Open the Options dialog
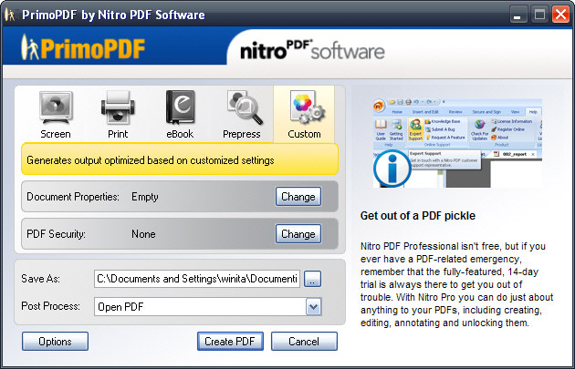575x369 pixels. point(55,341)
